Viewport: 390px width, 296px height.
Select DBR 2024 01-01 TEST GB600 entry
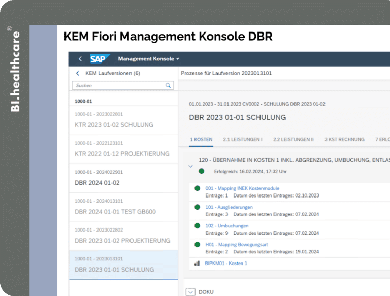123,207
